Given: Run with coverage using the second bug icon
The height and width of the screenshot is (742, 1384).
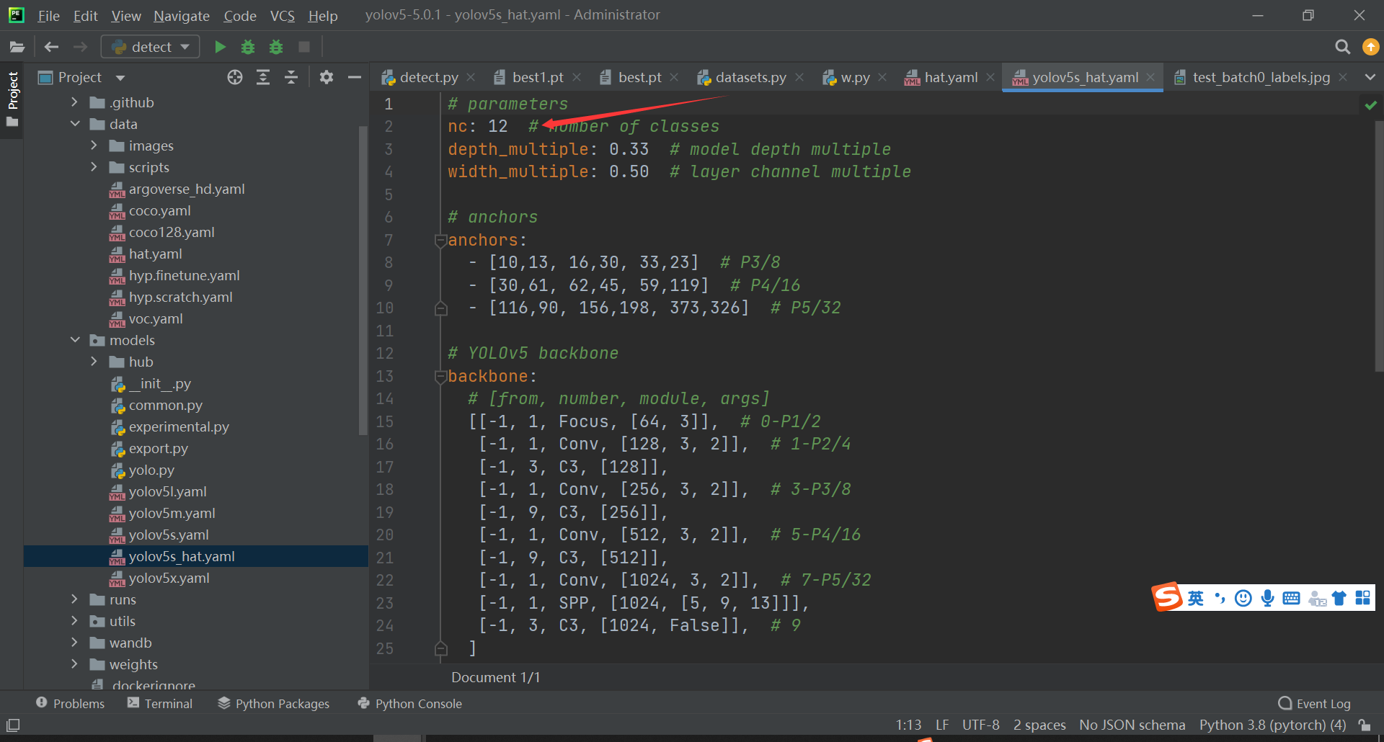Looking at the screenshot, I should pos(276,47).
